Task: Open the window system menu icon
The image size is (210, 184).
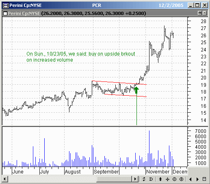Action: point(5,5)
